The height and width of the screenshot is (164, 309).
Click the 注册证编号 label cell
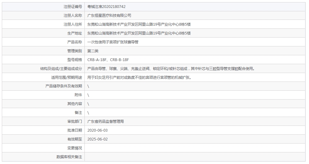click(43, 7)
